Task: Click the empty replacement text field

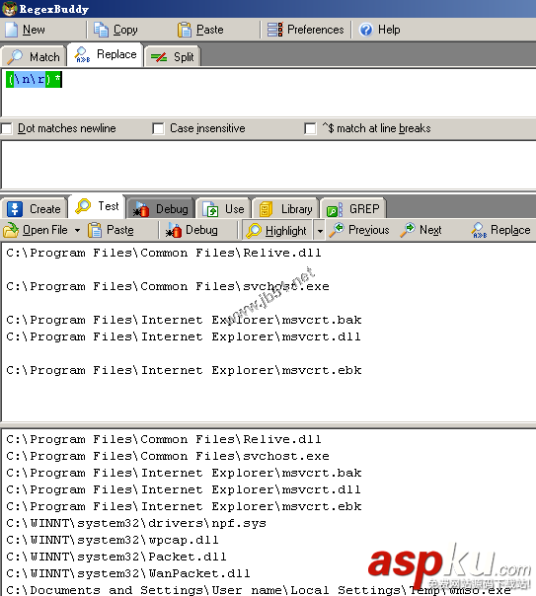Action: point(268,164)
